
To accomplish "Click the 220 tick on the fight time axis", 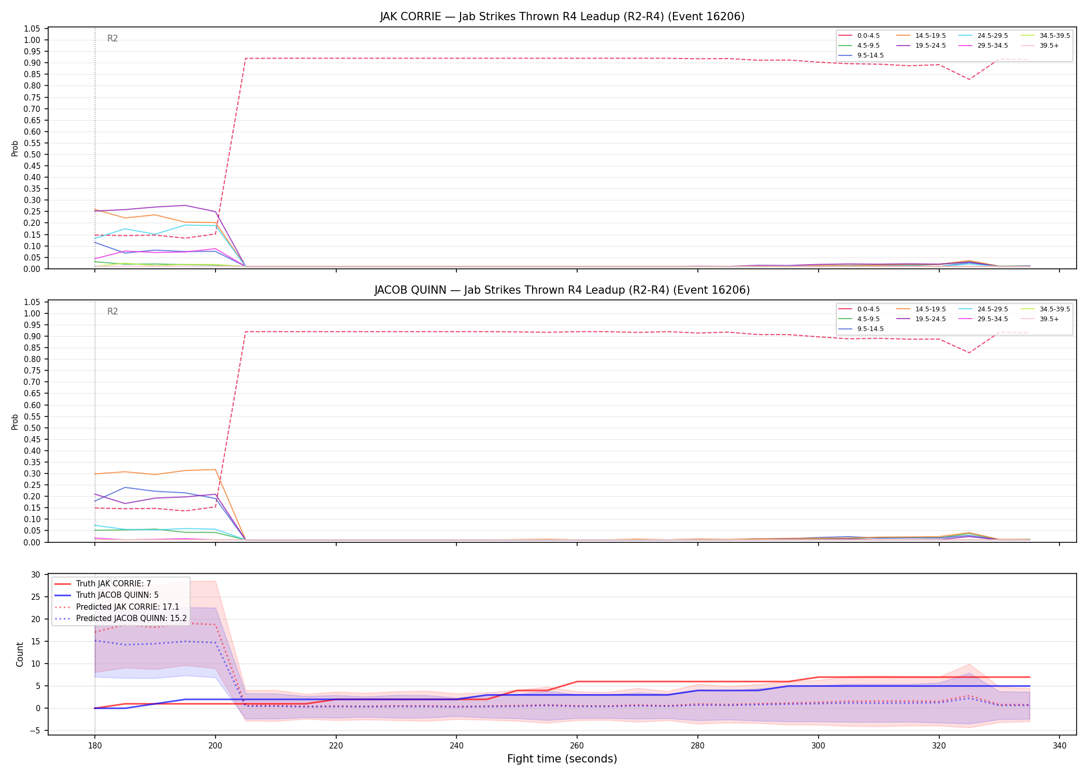I will (x=336, y=746).
